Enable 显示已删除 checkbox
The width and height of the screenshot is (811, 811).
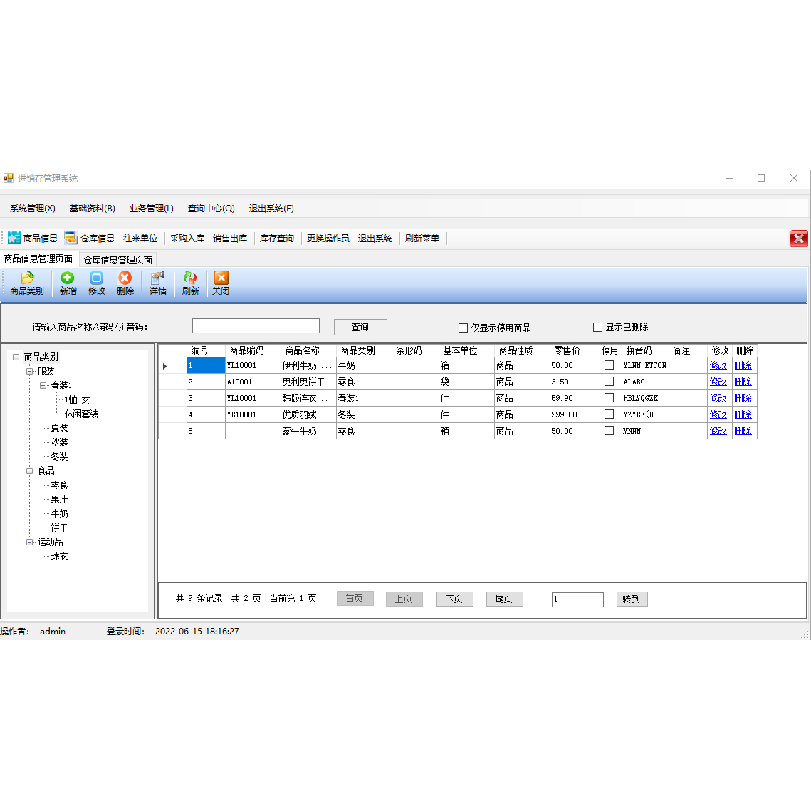point(597,328)
